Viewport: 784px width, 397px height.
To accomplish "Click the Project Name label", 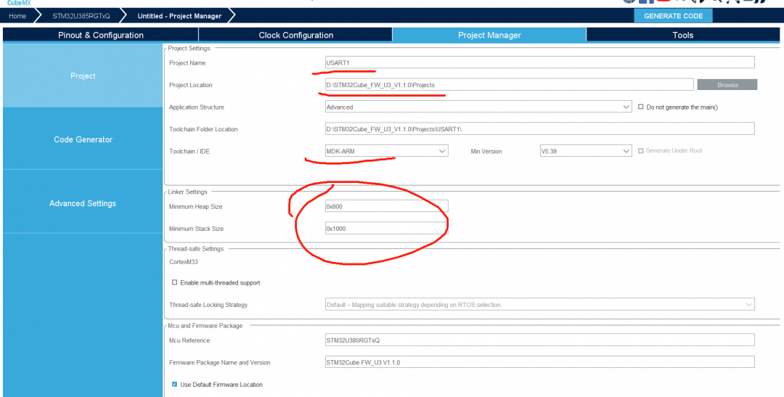I will [187, 63].
